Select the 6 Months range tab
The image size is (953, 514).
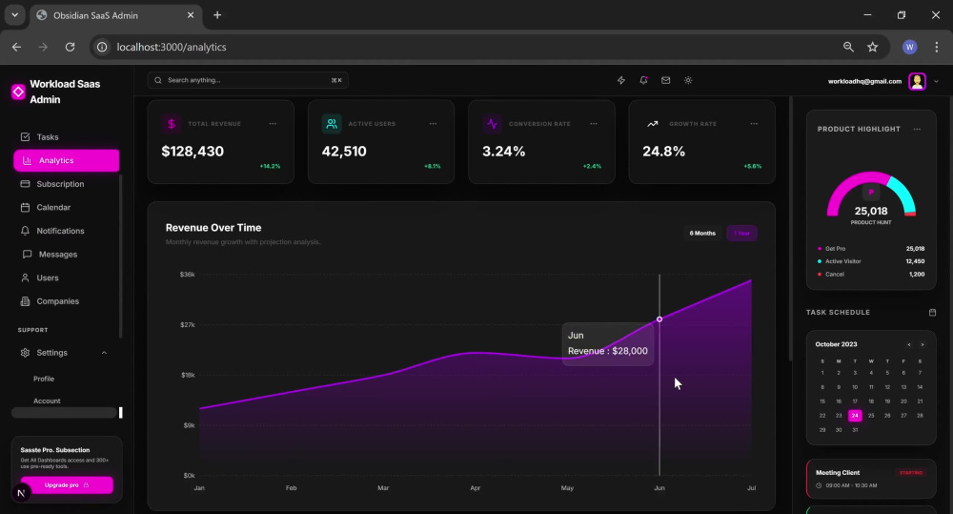pos(702,233)
